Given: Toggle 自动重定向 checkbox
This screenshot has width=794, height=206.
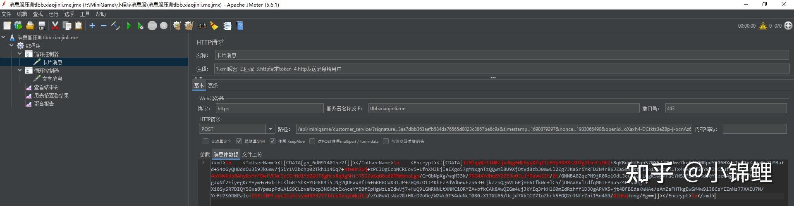Looking at the screenshot, I should click(205, 141).
